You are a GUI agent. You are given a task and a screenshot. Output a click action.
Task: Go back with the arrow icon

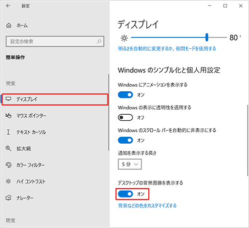(x=8, y=6)
